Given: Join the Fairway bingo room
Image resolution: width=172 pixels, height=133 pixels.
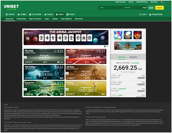Looking at the screenshot, I should click(86, 88).
